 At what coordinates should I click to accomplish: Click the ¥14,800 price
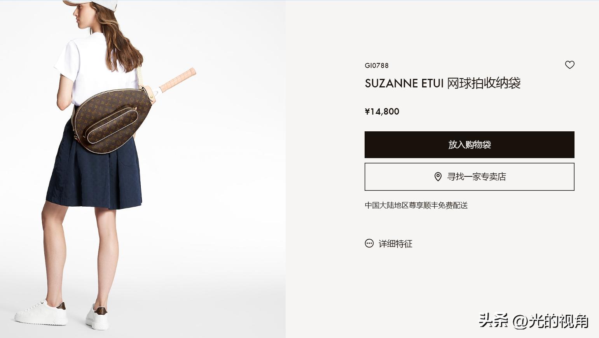click(382, 112)
